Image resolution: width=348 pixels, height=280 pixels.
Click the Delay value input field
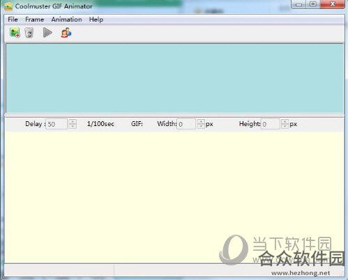(56, 124)
